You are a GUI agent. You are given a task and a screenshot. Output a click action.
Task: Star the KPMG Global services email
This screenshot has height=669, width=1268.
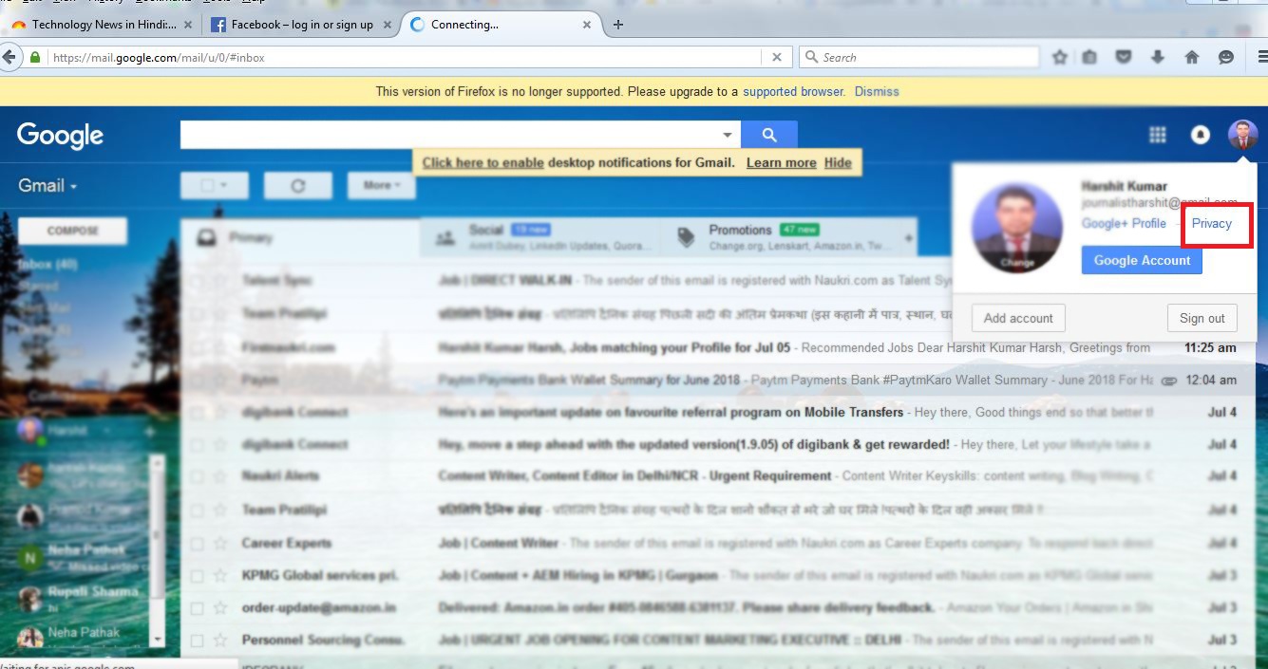click(x=220, y=576)
